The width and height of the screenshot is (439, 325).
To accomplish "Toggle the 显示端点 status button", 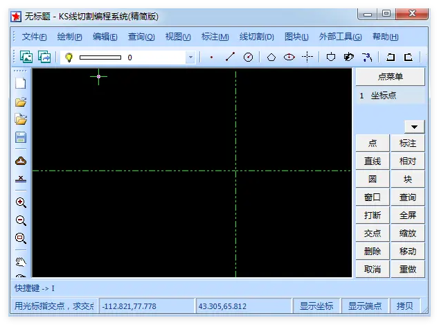I will coord(365,306).
